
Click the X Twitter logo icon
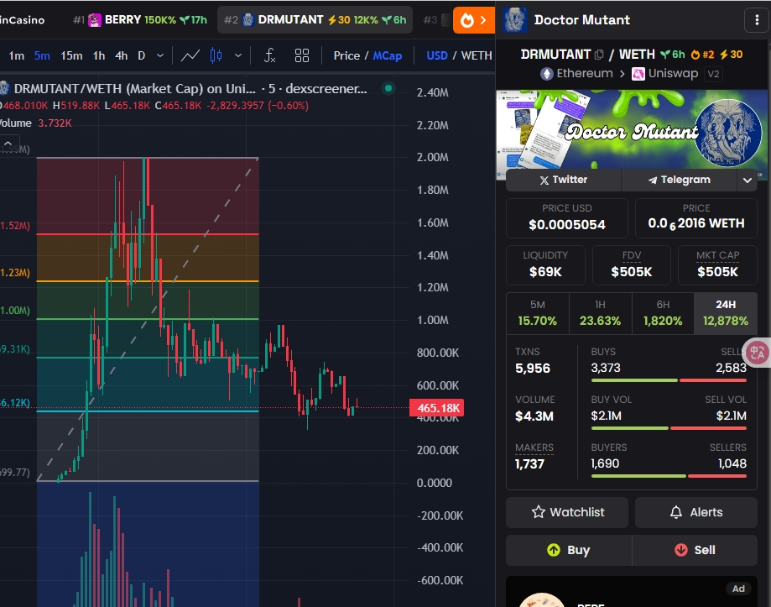coord(544,180)
